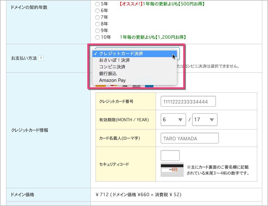Click the カード名義人 name input field
Screen dimensions: 268x206
pyautogui.click(x=190, y=138)
